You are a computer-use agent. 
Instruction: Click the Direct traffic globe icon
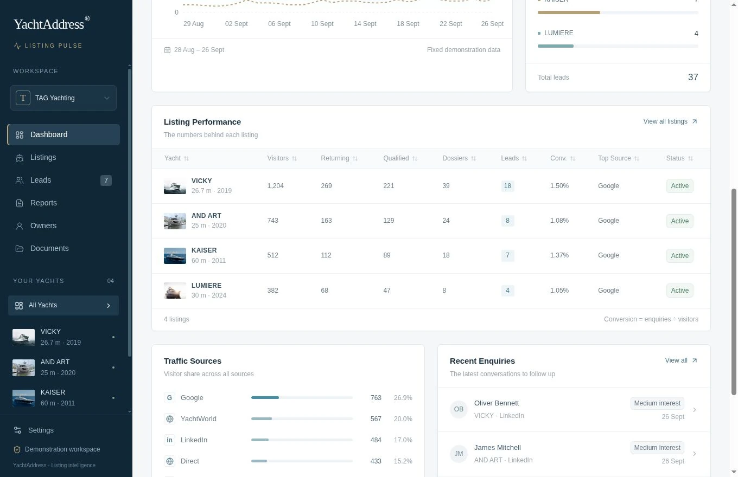click(169, 461)
